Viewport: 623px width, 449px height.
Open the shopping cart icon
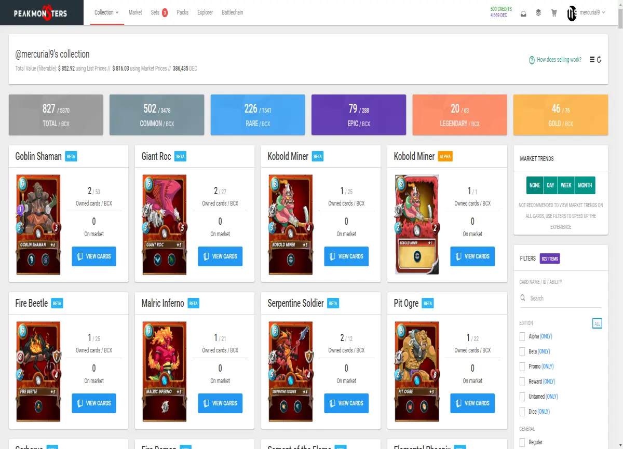[554, 13]
